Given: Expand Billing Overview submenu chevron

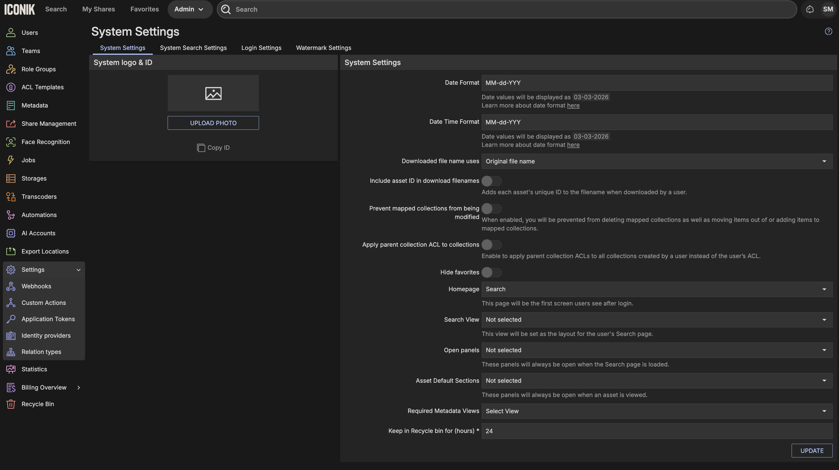Looking at the screenshot, I should (79, 387).
